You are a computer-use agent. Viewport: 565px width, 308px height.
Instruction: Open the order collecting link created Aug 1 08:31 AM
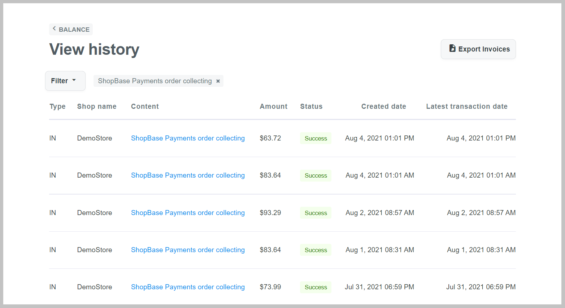click(x=188, y=250)
